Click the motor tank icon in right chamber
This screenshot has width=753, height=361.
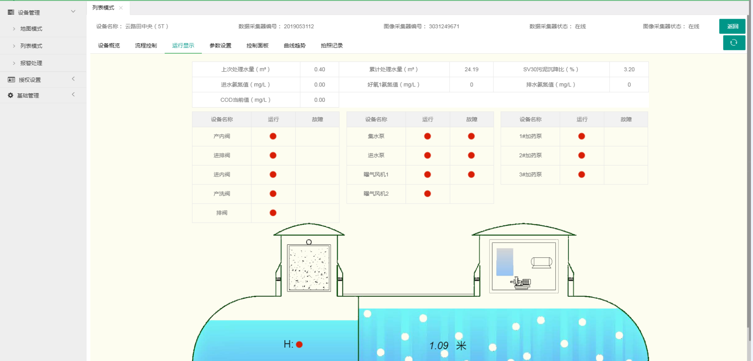click(541, 263)
